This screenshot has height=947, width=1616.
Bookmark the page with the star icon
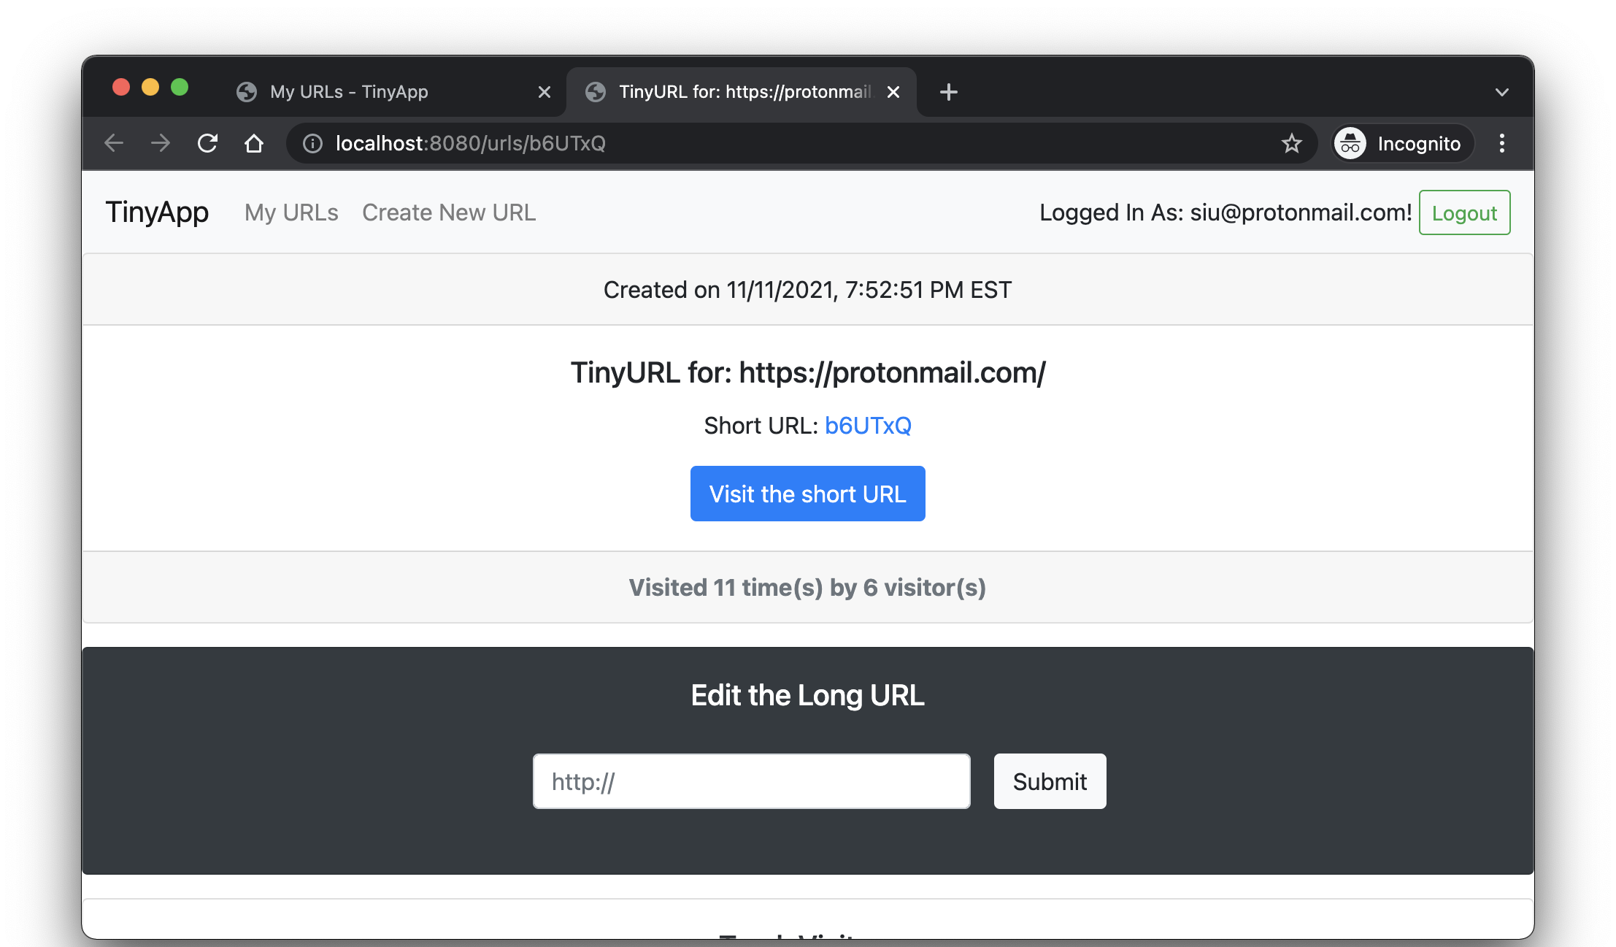(1291, 143)
